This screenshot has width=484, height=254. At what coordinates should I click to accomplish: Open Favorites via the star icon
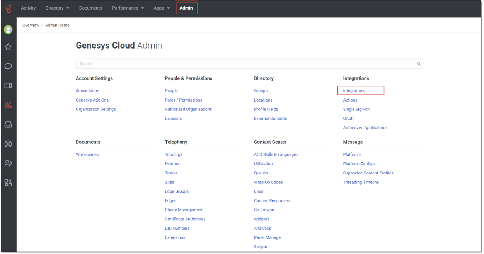(x=8, y=47)
